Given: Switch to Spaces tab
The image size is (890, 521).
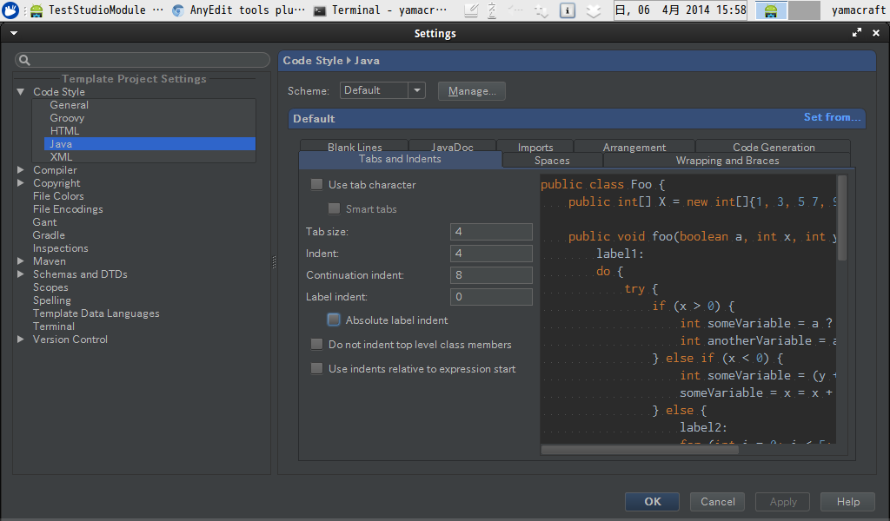Looking at the screenshot, I should 552,161.
